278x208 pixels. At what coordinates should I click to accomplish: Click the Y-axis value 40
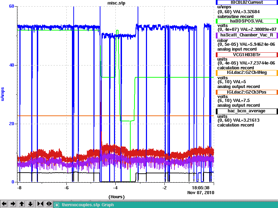[11, 65]
